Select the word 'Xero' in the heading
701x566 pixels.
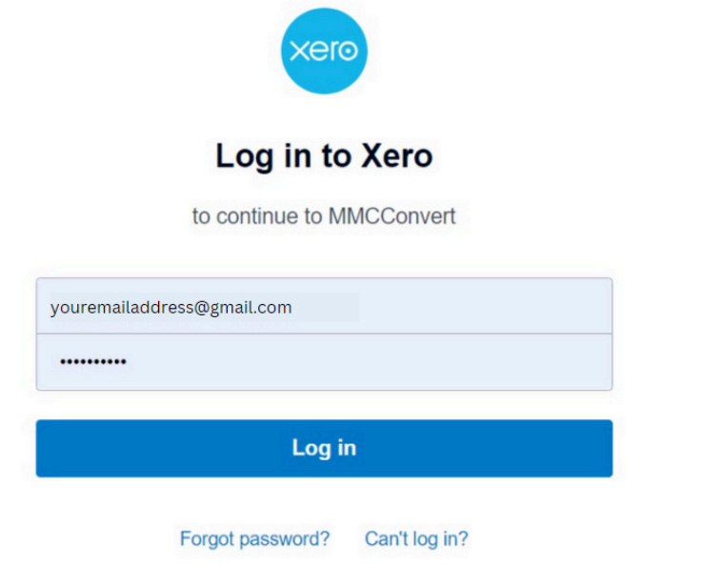397,155
